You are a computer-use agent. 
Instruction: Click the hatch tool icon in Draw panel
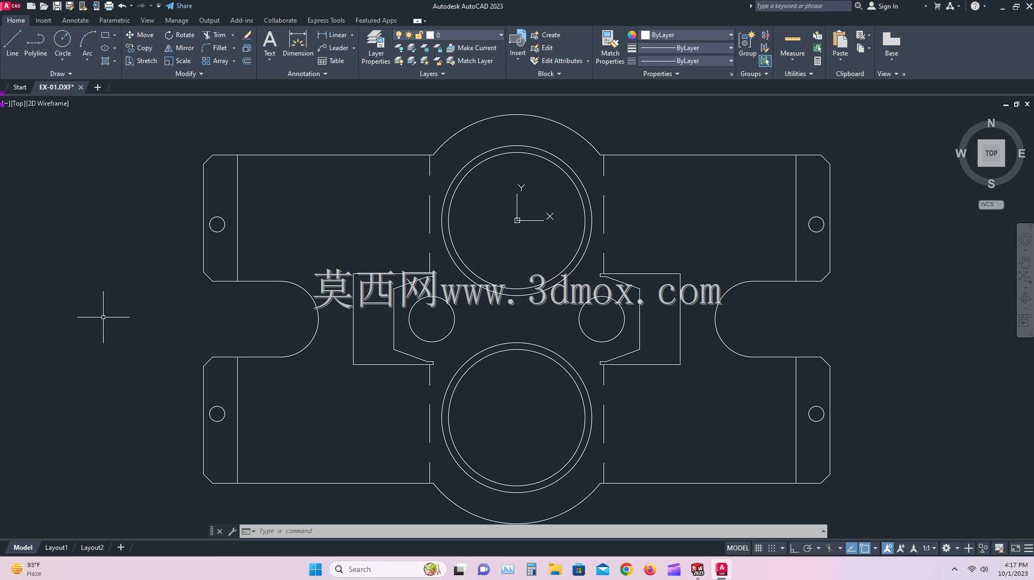(105, 61)
